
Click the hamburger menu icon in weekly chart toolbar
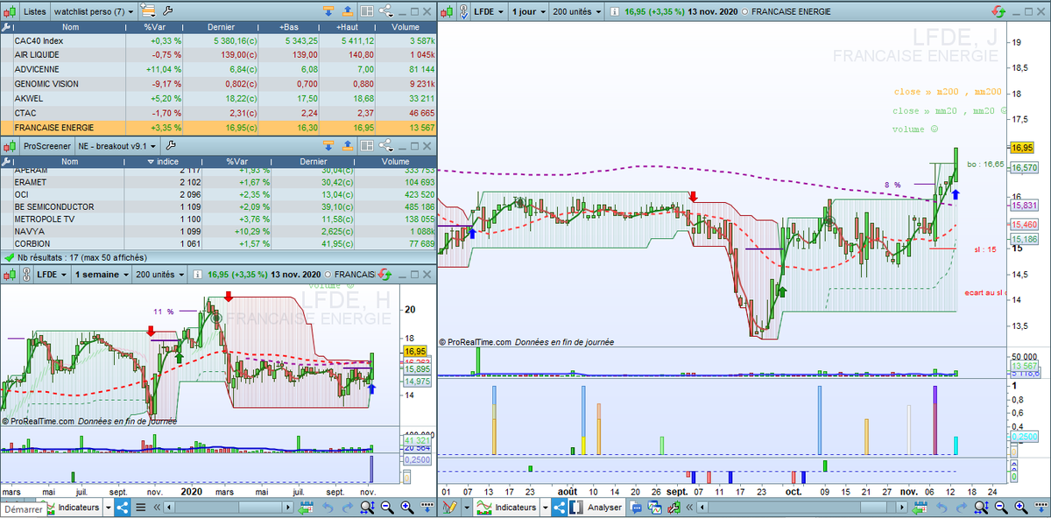click(141, 507)
